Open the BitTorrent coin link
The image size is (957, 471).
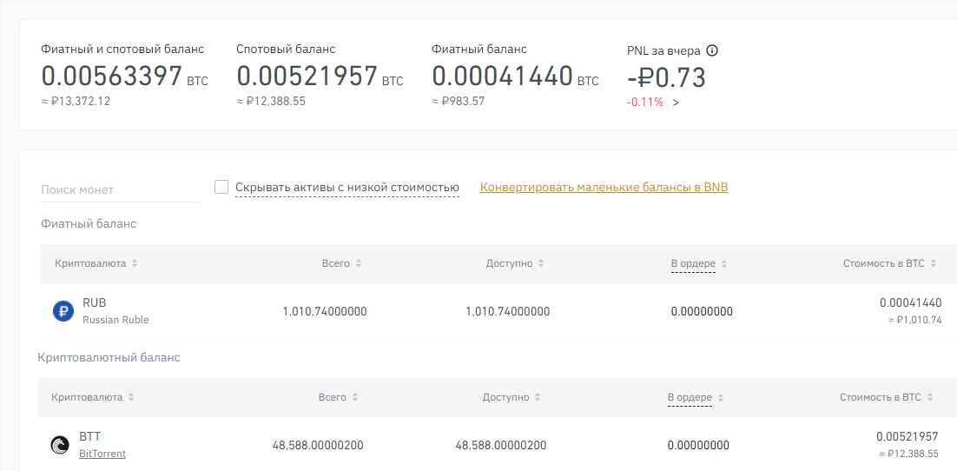[102, 454]
